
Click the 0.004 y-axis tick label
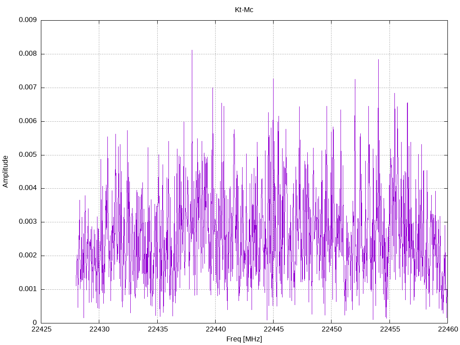[28, 188]
